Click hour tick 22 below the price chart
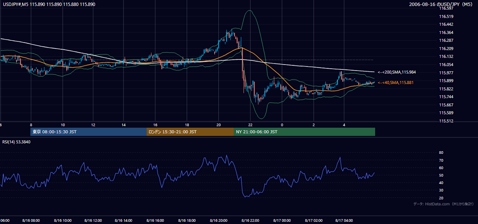 pyautogui.click(x=250, y=125)
